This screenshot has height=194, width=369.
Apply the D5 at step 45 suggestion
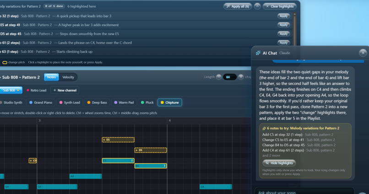coord(283,34)
